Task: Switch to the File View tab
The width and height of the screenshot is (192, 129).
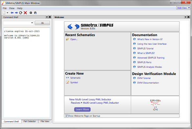Action: point(45,121)
